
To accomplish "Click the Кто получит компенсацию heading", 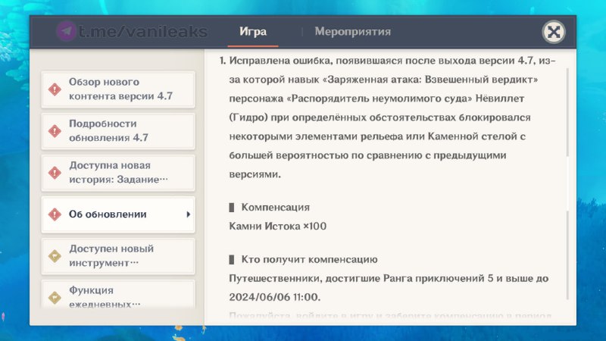I will (309, 259).
